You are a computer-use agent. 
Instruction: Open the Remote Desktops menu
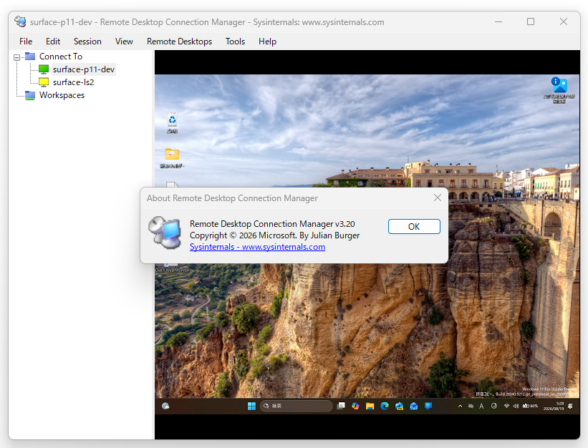[x=179, y=42]
